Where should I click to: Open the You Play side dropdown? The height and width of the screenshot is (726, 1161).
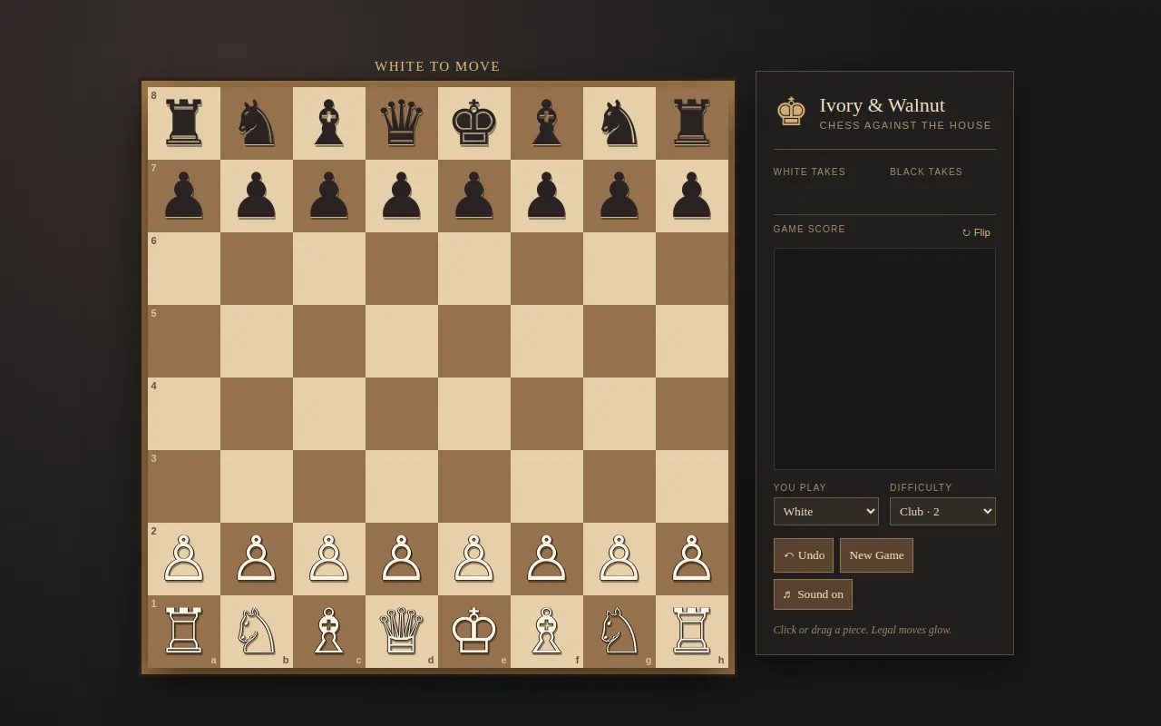click(x=826, y=511)
